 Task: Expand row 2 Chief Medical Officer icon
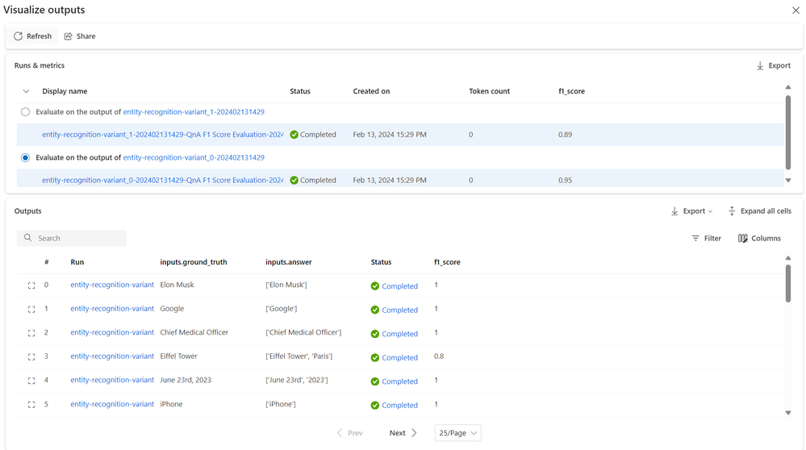tap(31, 333)
